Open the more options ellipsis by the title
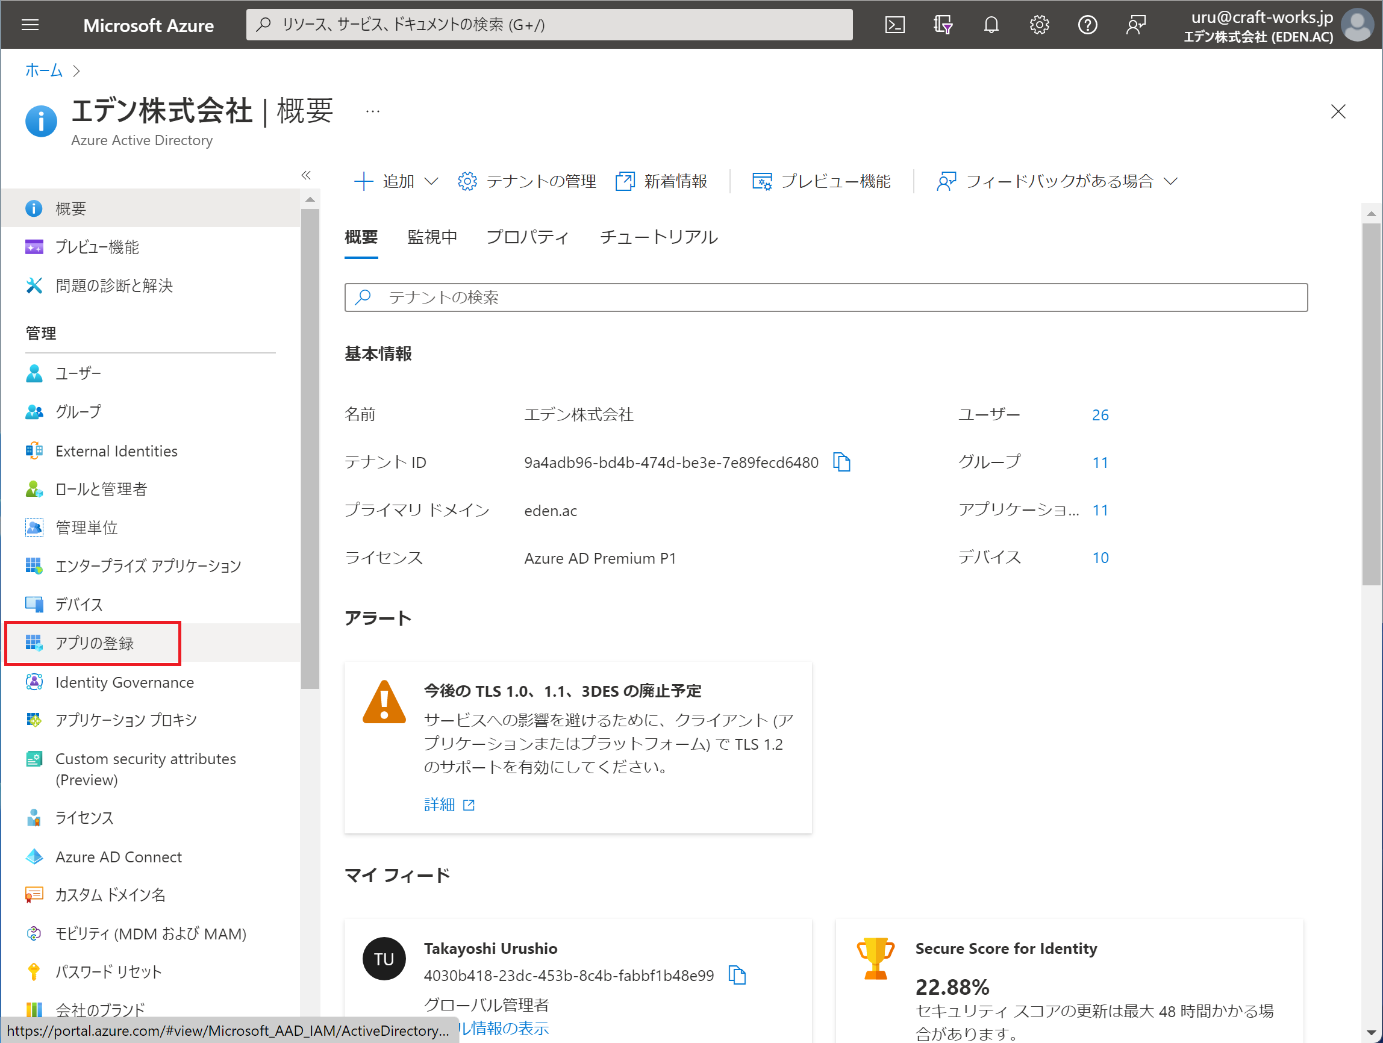 pos(373,111)
